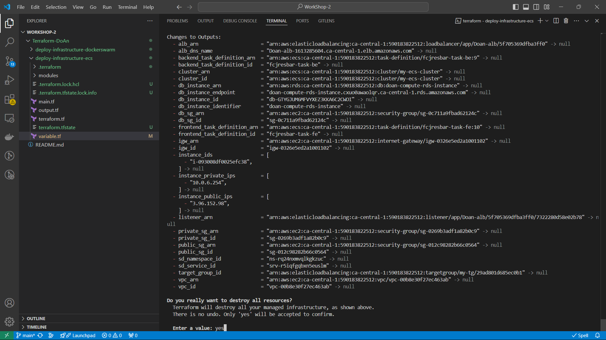This screenshot has height=340, width=606.
Task: Open GitLens Inspect view icon
Action: click(x=9, y=175)
